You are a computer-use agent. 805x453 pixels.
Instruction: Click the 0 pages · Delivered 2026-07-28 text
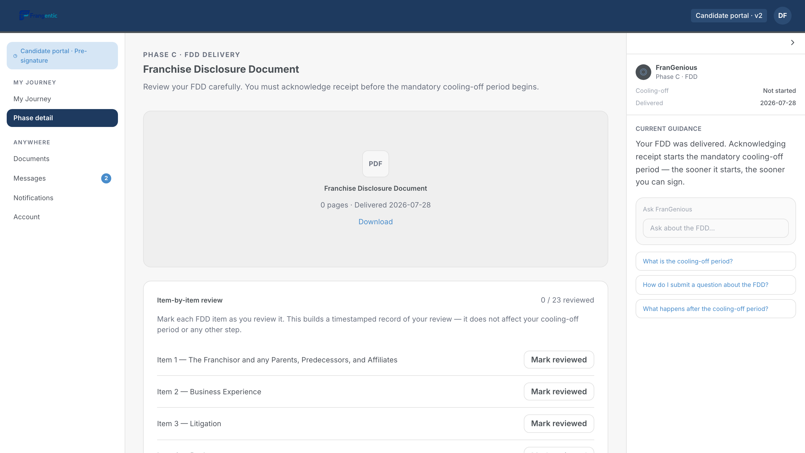(x=375, y=205)
